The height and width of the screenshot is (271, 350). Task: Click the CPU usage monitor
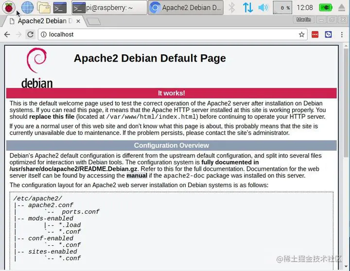click(282, 8)
